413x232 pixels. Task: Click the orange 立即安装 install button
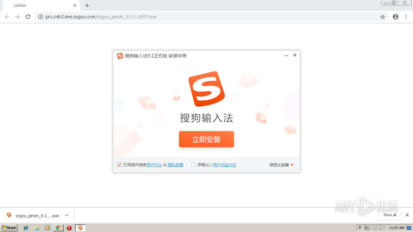pos(206,139)
